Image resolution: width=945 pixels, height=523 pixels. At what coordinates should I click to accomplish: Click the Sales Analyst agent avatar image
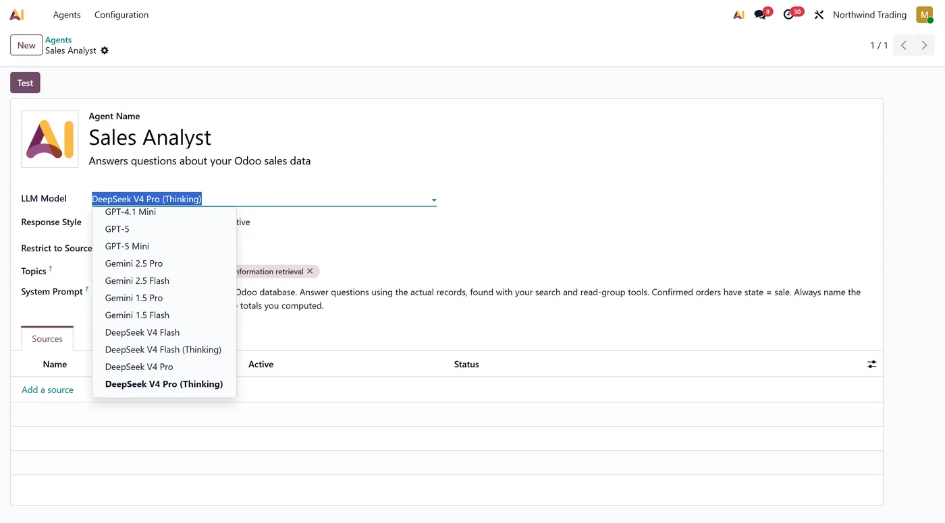pos(50,139)
